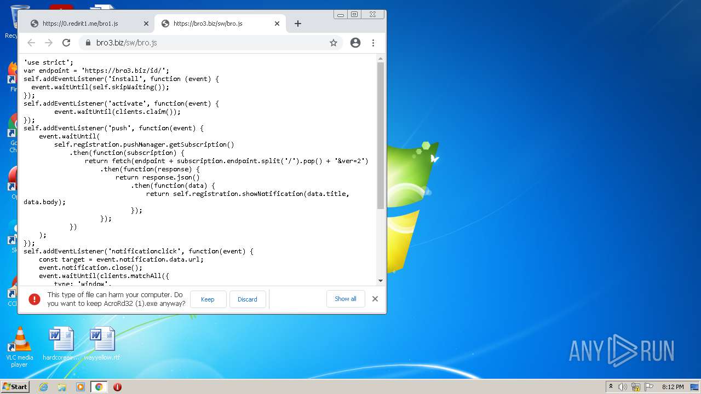
Task: Click the red download warning icon
Action: click(35, 299)
